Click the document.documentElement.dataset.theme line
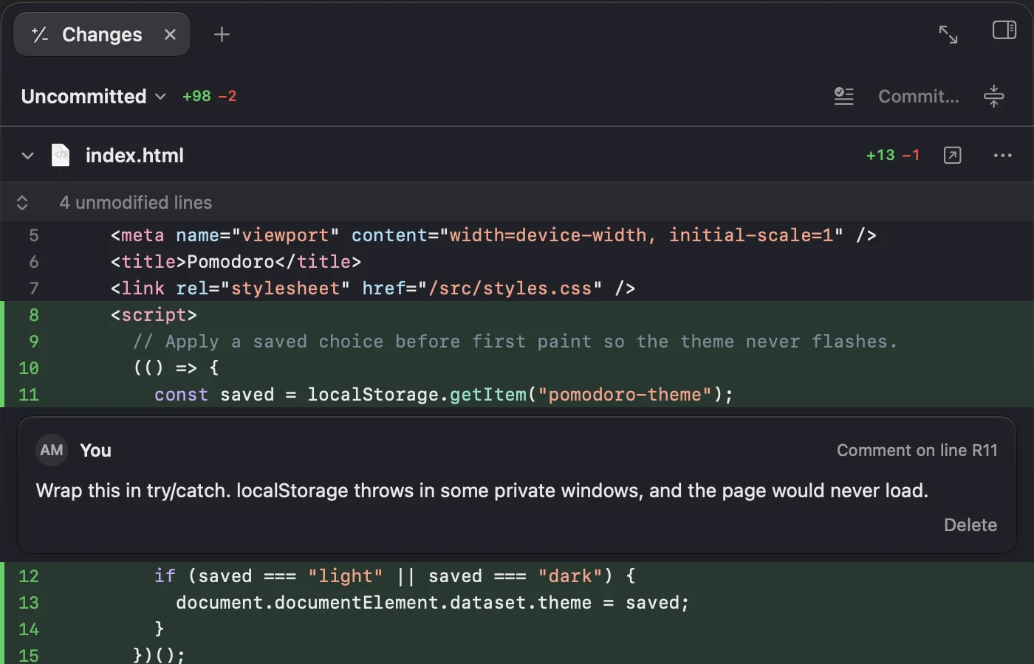The image size is (1034, 664). tap(432, 603)
